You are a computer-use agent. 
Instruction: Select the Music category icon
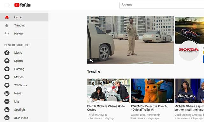(7, 53)
